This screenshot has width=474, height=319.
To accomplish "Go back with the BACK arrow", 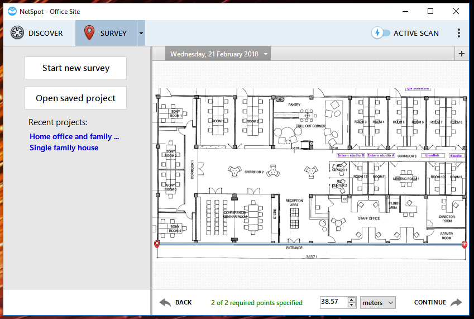I will tap(176, 302).
